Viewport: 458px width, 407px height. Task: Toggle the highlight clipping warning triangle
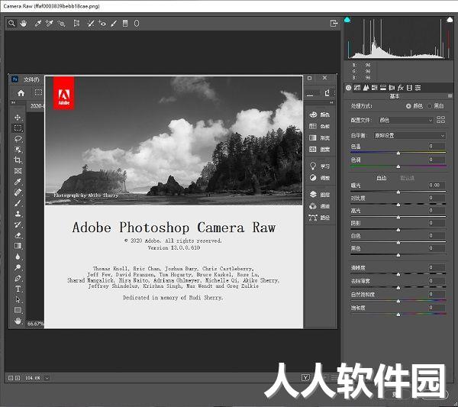[x=450, y=20]
